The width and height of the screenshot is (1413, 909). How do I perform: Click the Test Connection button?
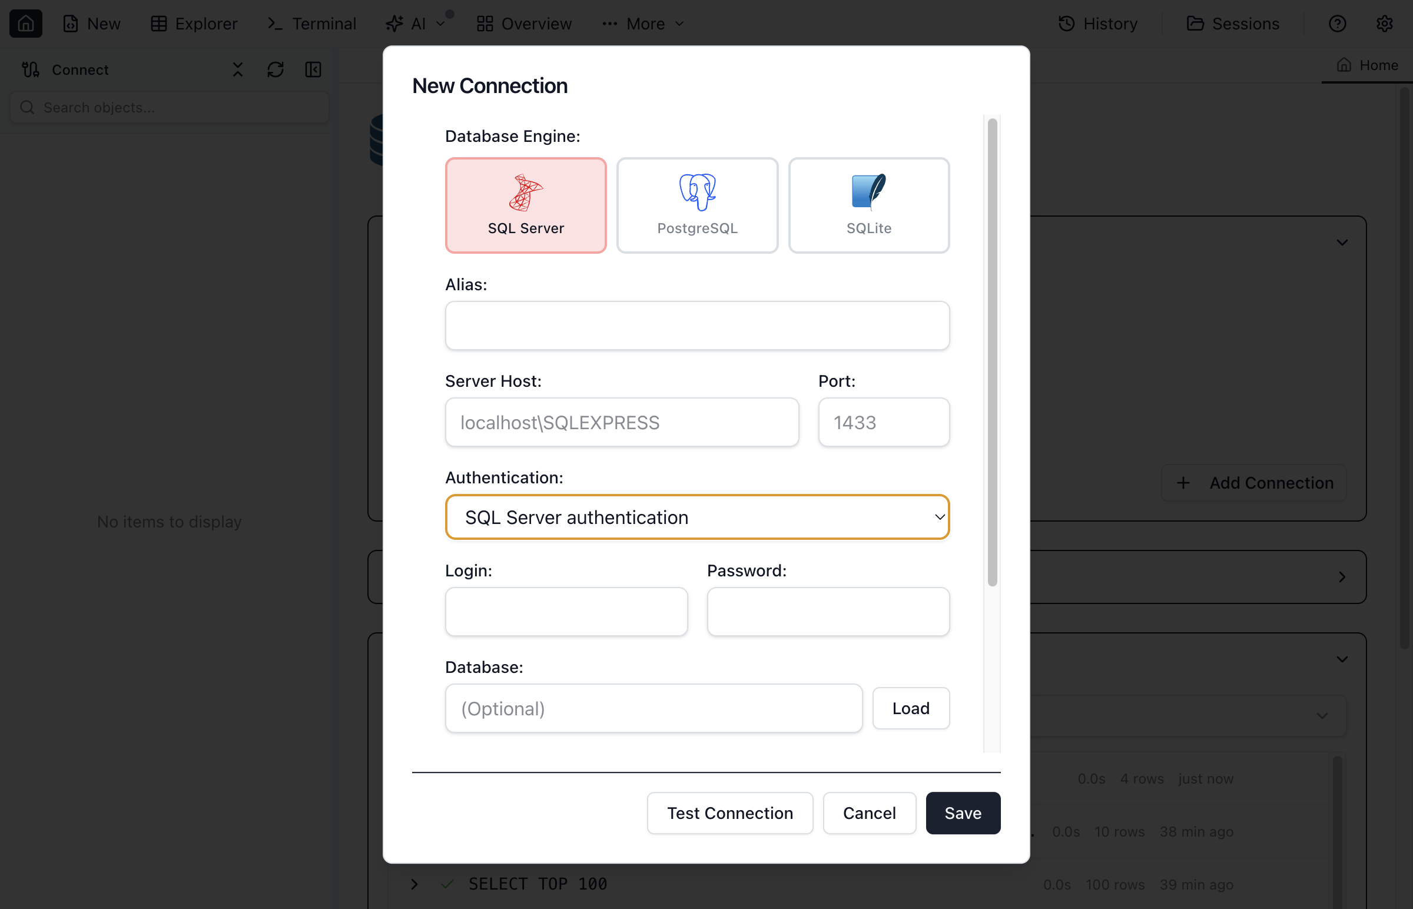tap(729, 813)
